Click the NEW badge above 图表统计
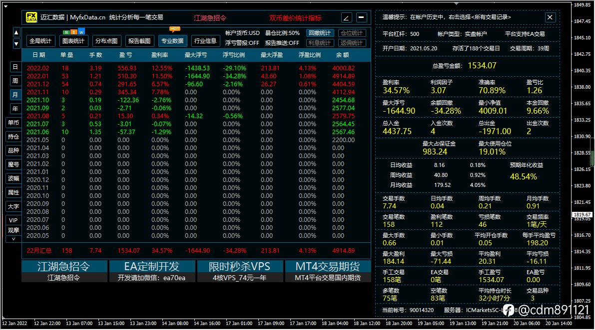Viewport: 595px width, 330px height. [73, 32]
